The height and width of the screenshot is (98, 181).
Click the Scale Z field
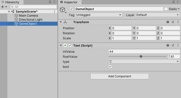[x=170, y=38]
